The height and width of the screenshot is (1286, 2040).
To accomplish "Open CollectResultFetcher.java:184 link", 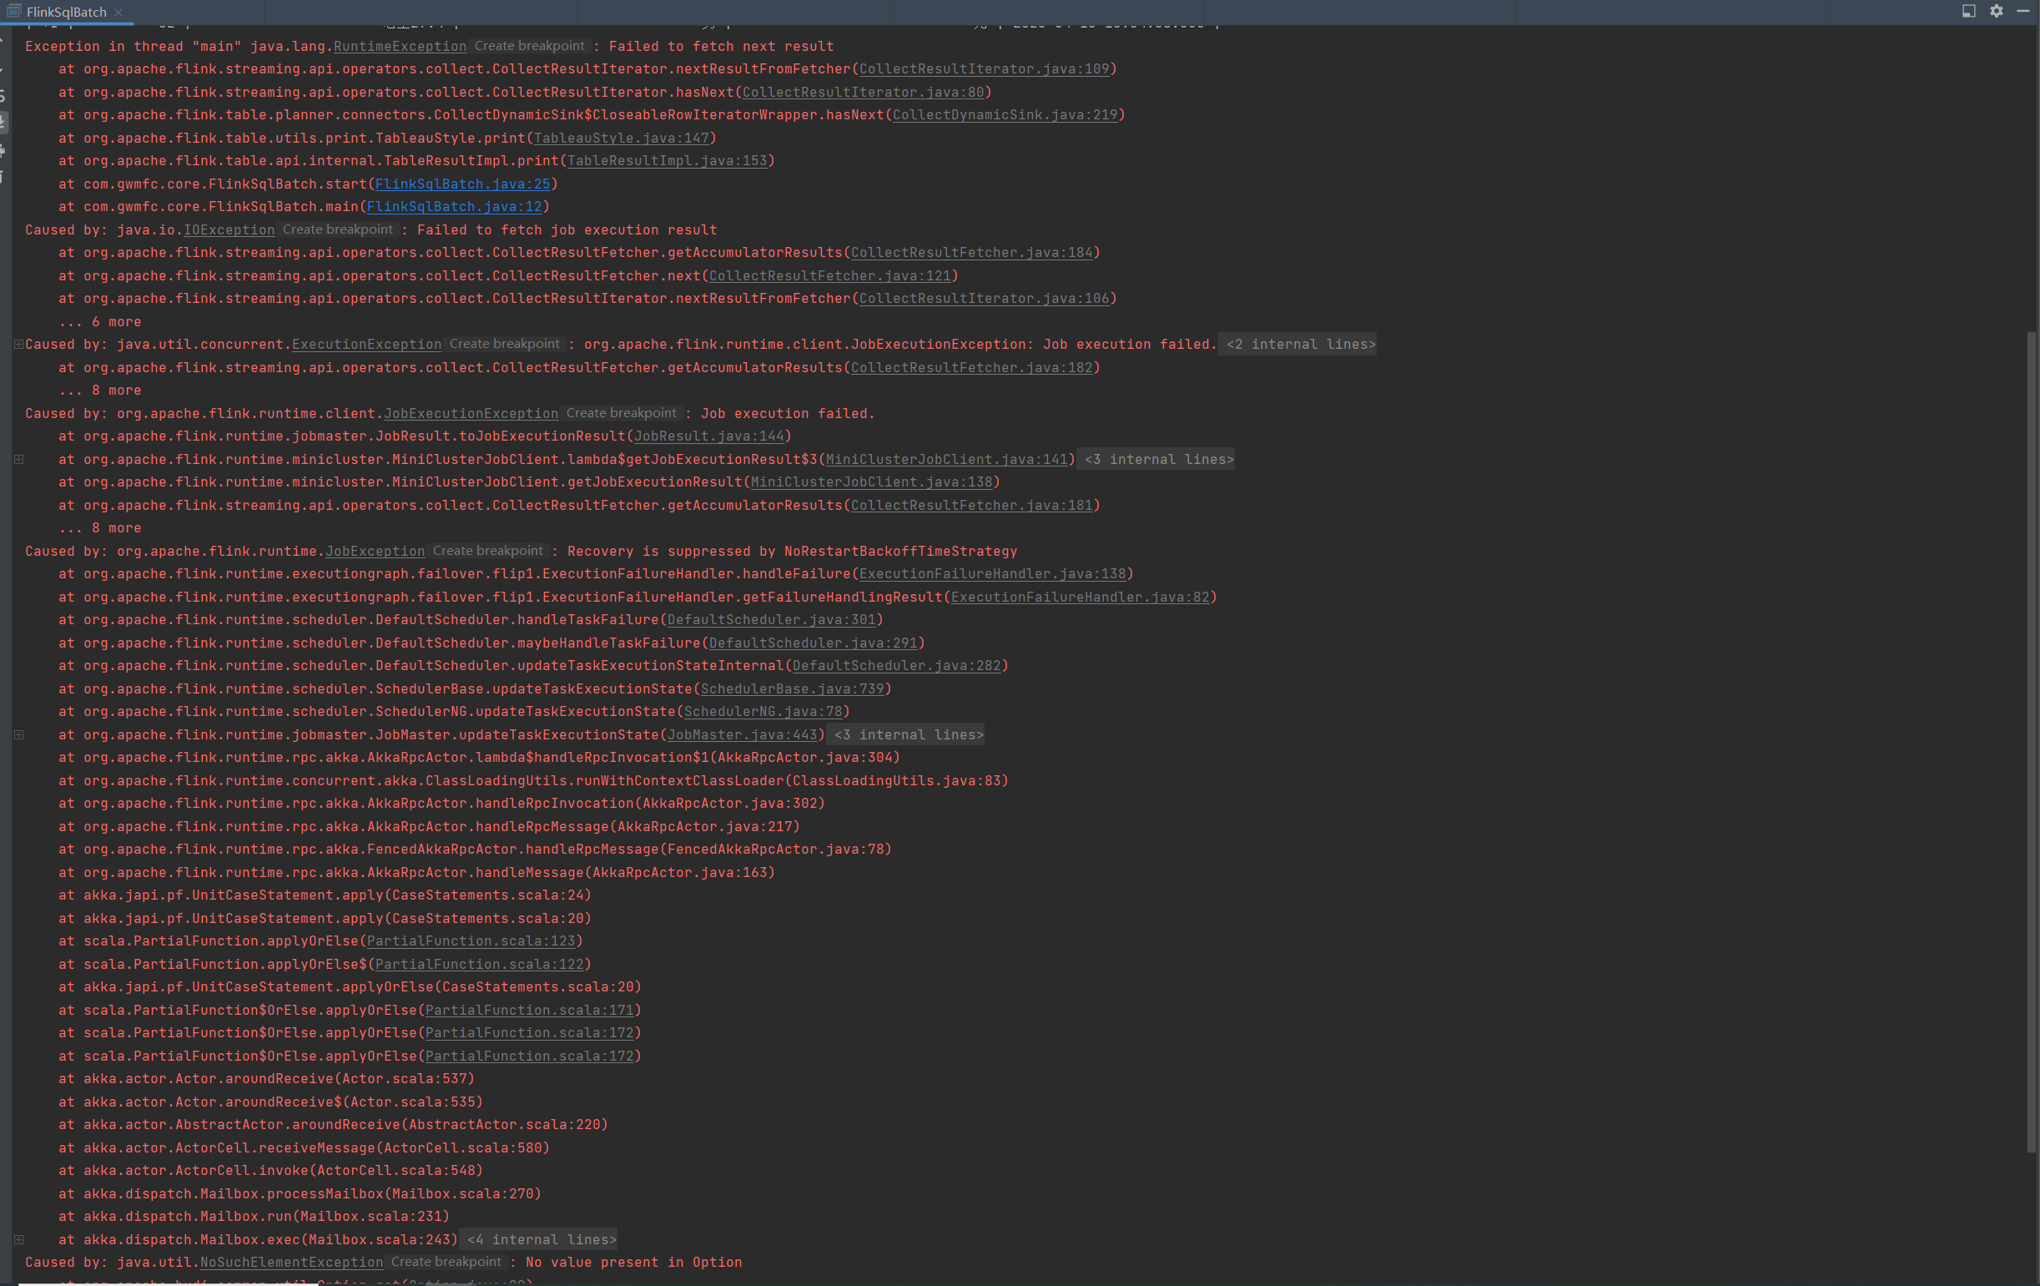I will point(972,253).
